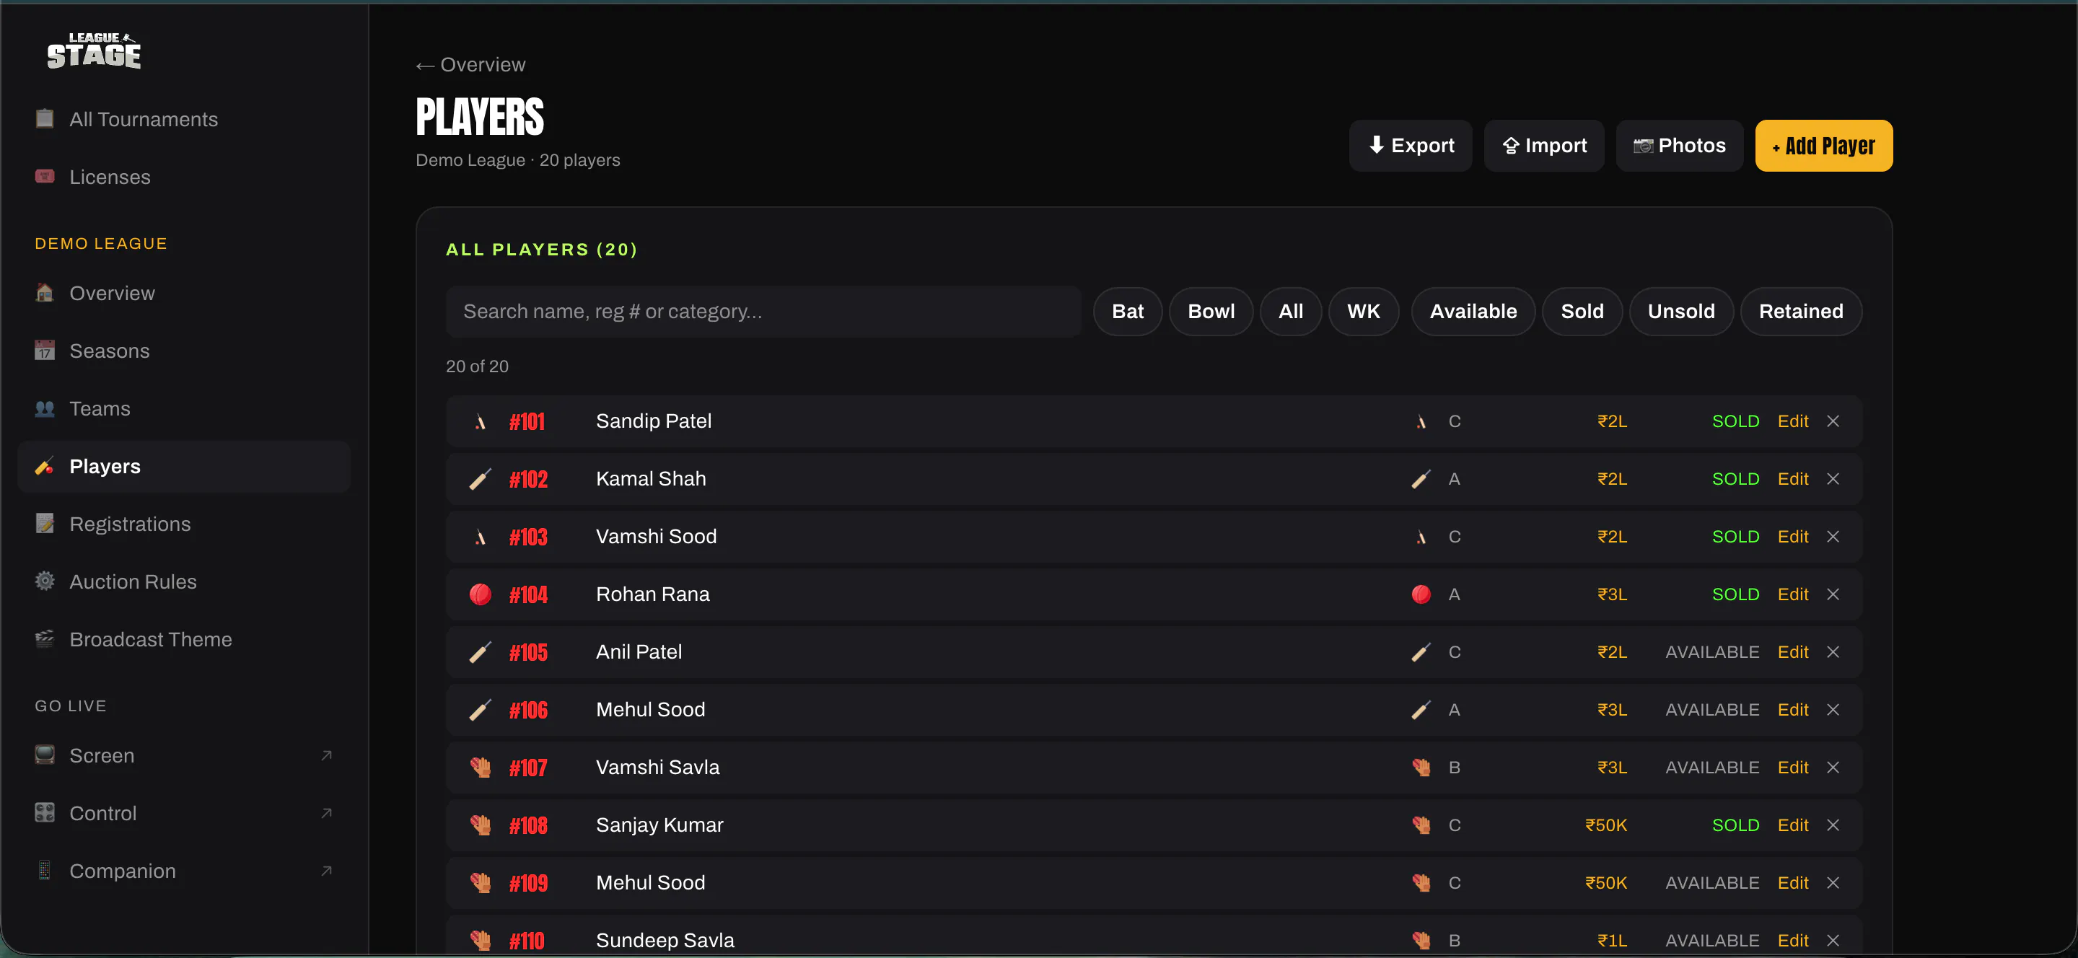Open the Seasons section
Image resolution: width=2078 pixels, height=958 pixels.
pos(183,351)
